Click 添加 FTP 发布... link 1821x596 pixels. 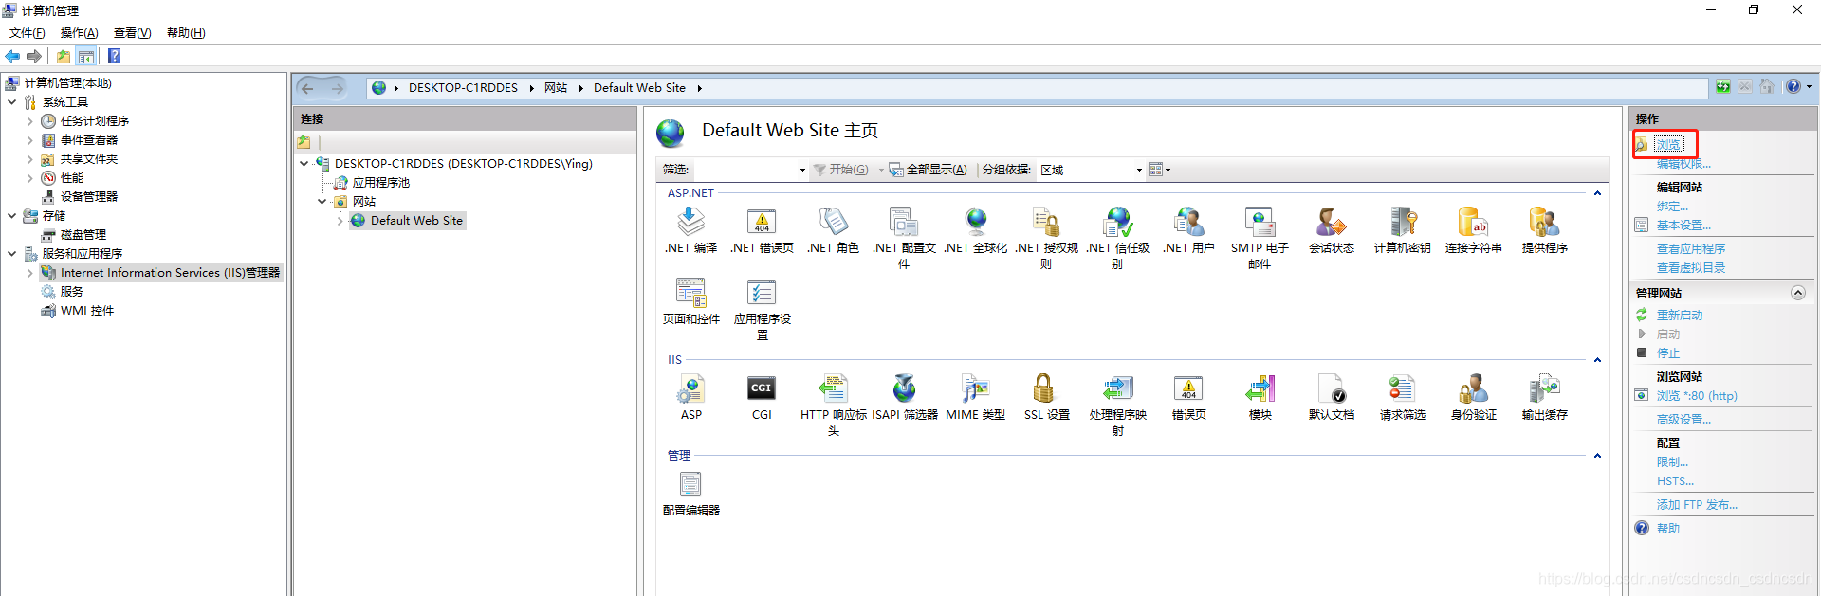point(1697,505)
